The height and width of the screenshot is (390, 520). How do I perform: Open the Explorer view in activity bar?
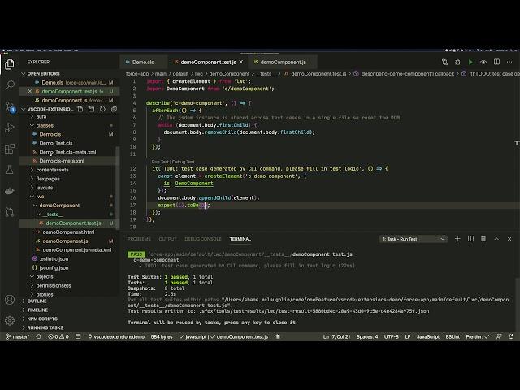point(10,64)
